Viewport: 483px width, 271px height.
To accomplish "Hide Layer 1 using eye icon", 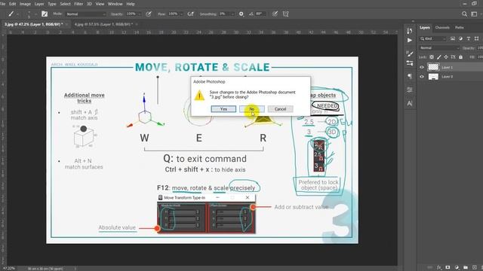I will pyautogui.click(x=422, y=67).
